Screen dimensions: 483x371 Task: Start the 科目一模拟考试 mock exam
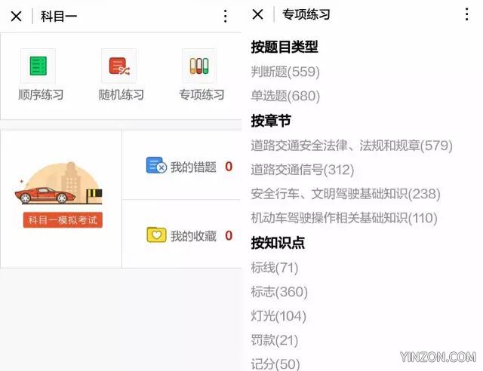63,220
